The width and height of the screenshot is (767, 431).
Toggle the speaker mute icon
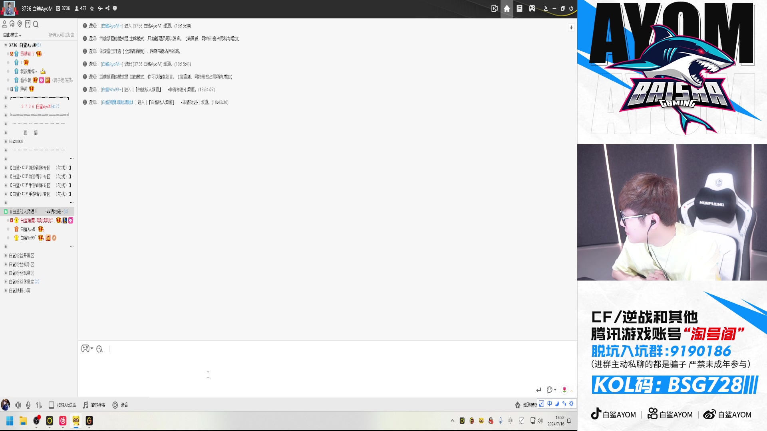point(18,405)
